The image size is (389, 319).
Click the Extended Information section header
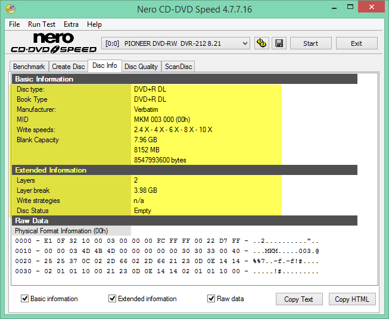(x=185, y=170)
